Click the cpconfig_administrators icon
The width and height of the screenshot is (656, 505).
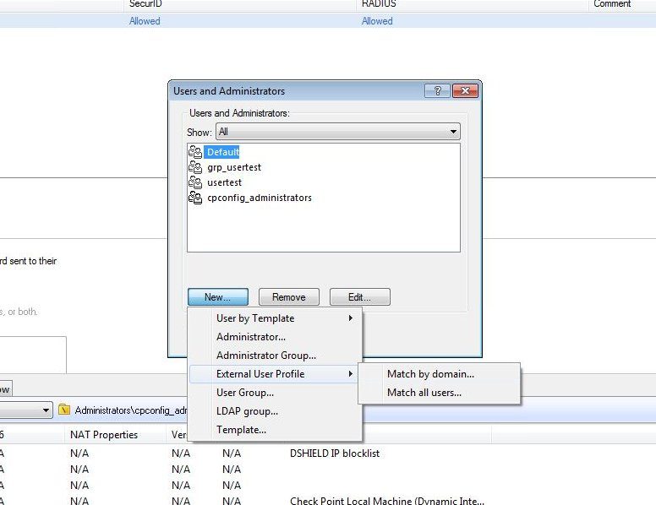(x=195, y=198)
